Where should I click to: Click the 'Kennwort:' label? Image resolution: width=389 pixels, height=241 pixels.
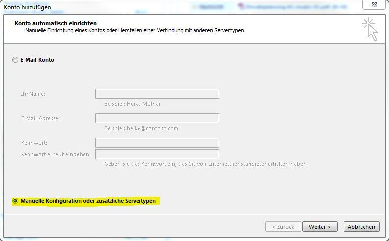tap(34, 143)
